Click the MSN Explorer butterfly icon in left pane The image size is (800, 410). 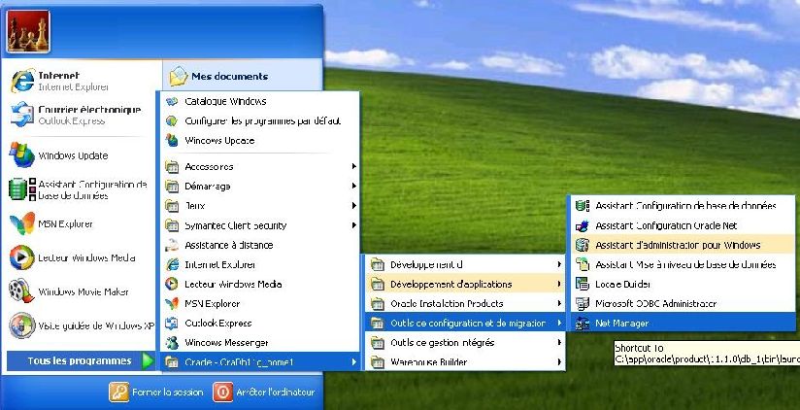pyautogui.click(x=22, y=223)
